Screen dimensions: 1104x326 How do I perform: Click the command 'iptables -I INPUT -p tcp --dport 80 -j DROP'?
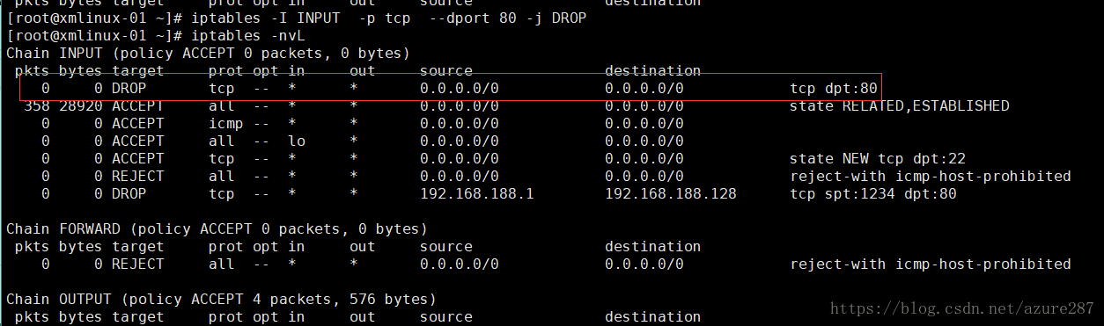[x=388, y=18]
